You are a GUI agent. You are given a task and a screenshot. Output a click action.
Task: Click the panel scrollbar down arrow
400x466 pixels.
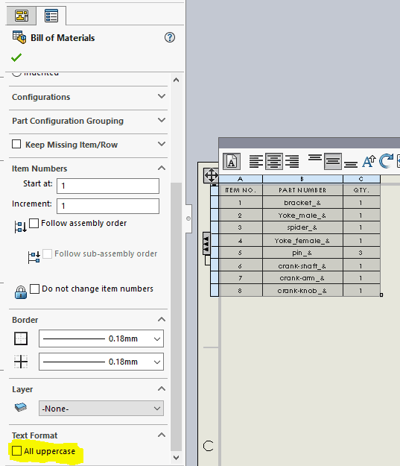(176, 458)
